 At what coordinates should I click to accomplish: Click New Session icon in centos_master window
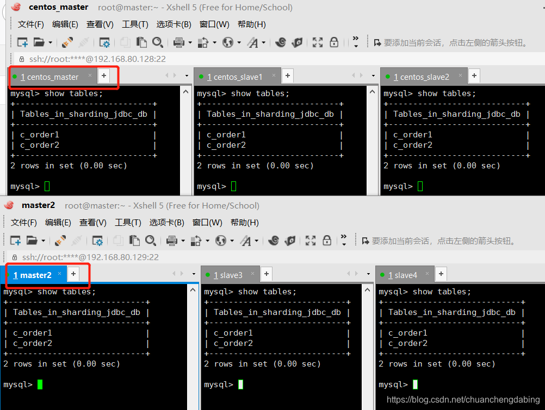coord(23,42)
